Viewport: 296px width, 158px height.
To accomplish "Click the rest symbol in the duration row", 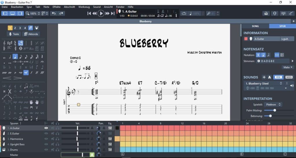I will coord(42,57).
